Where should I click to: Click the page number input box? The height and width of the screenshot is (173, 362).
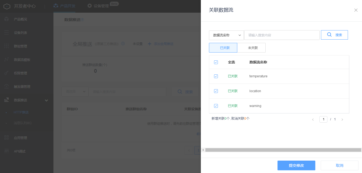point(323,119)
